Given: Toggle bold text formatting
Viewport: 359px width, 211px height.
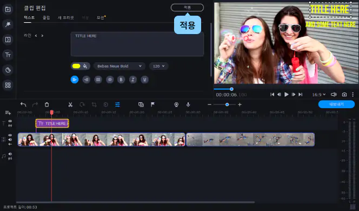Looking at the screenshot, I should (121, 80).
